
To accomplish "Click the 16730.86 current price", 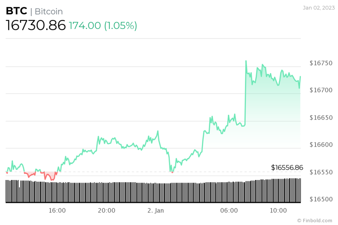I will point(36,26).
